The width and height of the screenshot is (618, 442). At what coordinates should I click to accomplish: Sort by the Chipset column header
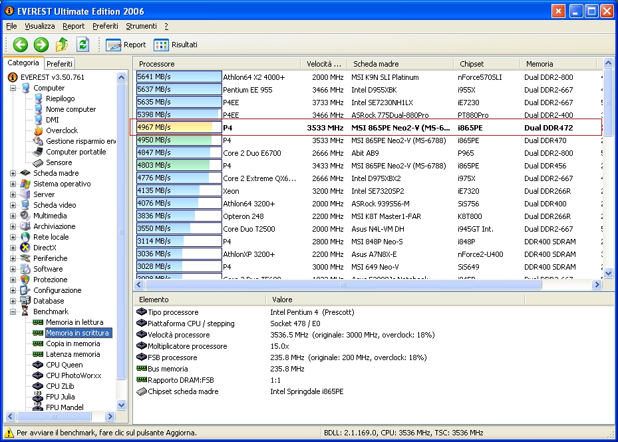click(x=487, y=63)
